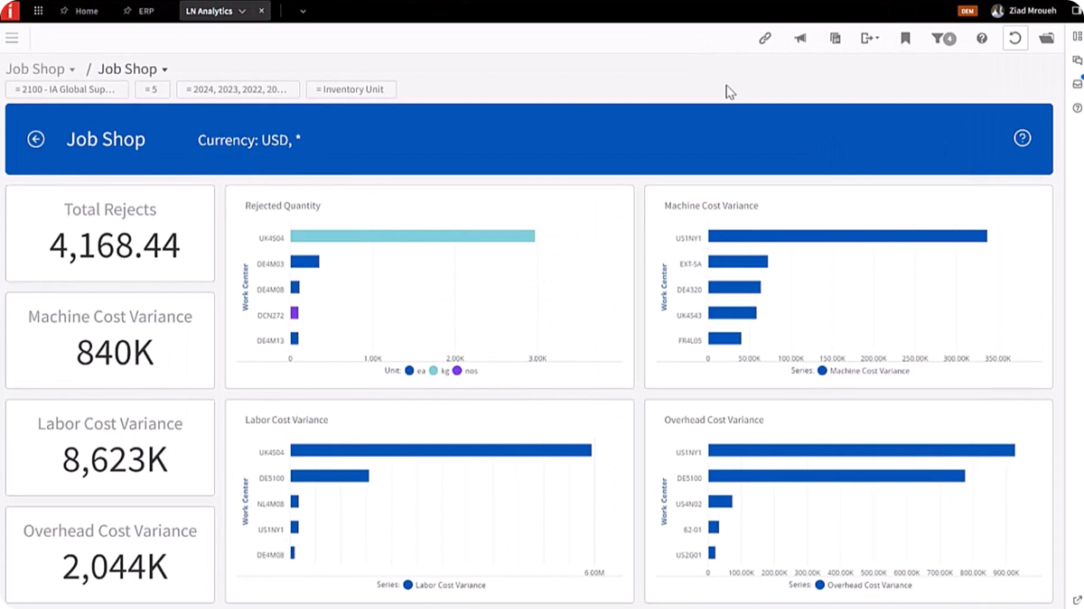Open the export dropdown

[870, 38]
